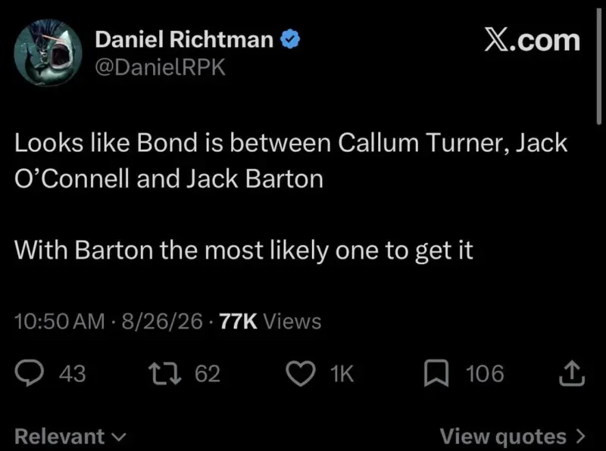Click the @DanielRPK handle
Viewport: 606px width, 451px height.
160,67
